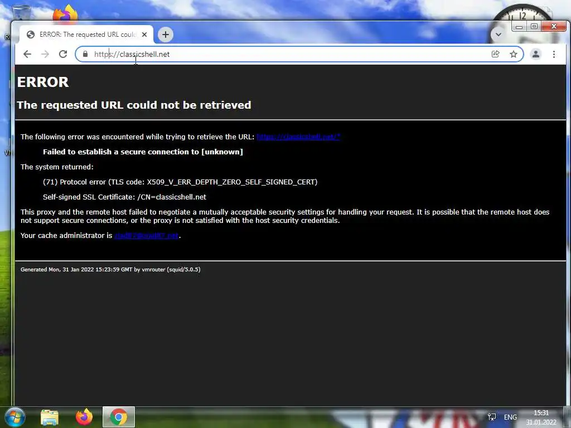The image size is (571, 428).
Task: Click the ERROR heading
Action: coord(43,82)
